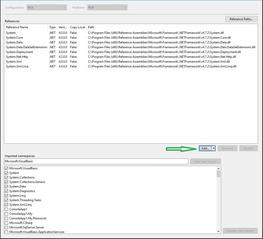Click the Versi... column header
The image size is (263, 239).
(x=63, y=27)
